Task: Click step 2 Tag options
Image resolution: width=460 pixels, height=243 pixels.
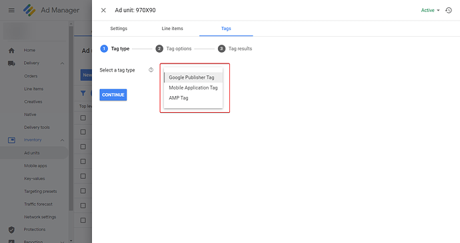Action: pyautogui.click(x=174, y=49)
